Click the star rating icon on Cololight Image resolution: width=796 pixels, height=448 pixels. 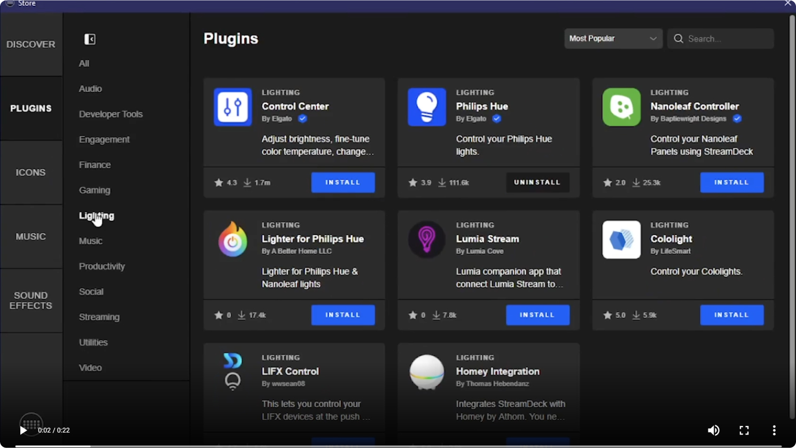[607, 315]
